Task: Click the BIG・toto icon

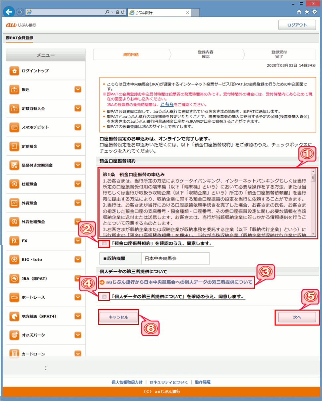Action: (x=14, y=259)
